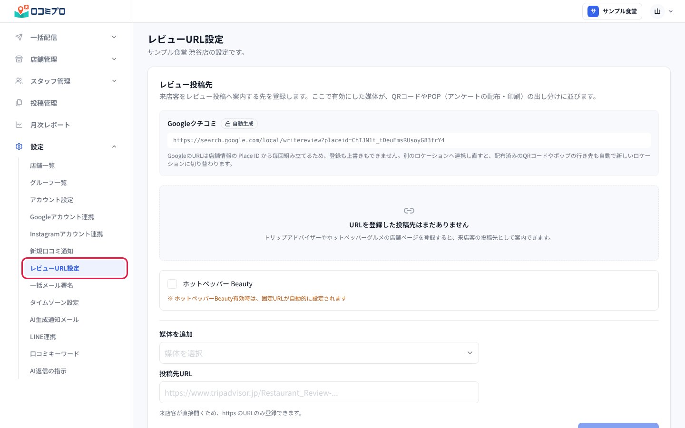The image size is (685, 428).
Task: Click the Googleクチコミ label
Action: click(192, 124)
